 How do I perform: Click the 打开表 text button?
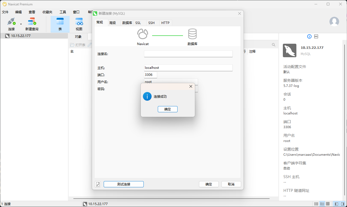pyautogui.click(x=80, y=45)
